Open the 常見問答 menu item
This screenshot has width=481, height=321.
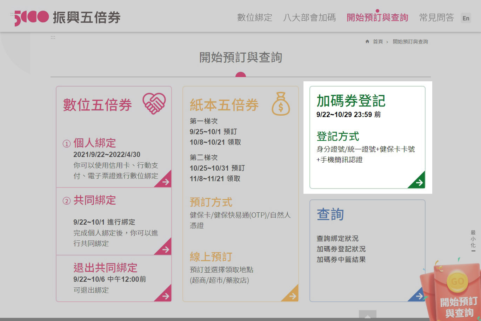tap(436, 18)
